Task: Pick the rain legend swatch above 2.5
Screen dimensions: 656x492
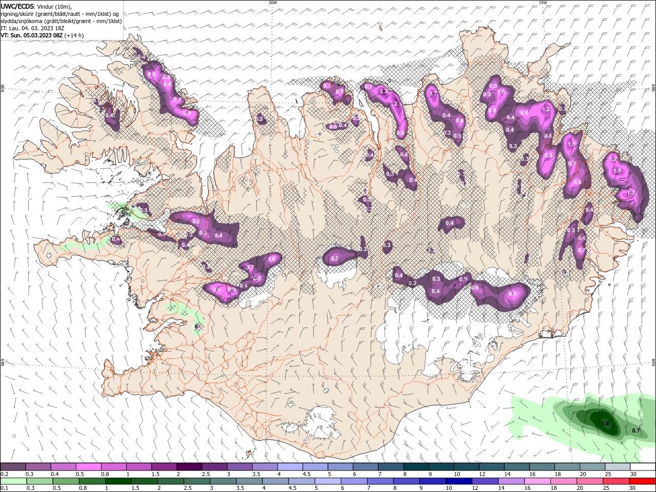Action: (x=197, y=481)
